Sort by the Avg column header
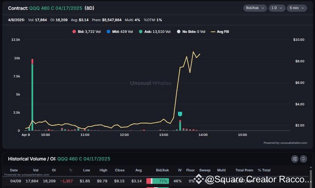Screen dimensions: 315x188 (138, 170)
